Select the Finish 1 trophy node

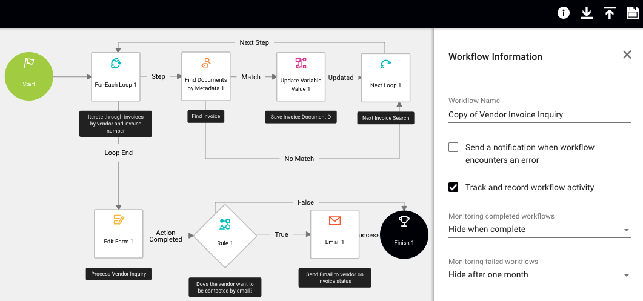[x=404, y=234]
